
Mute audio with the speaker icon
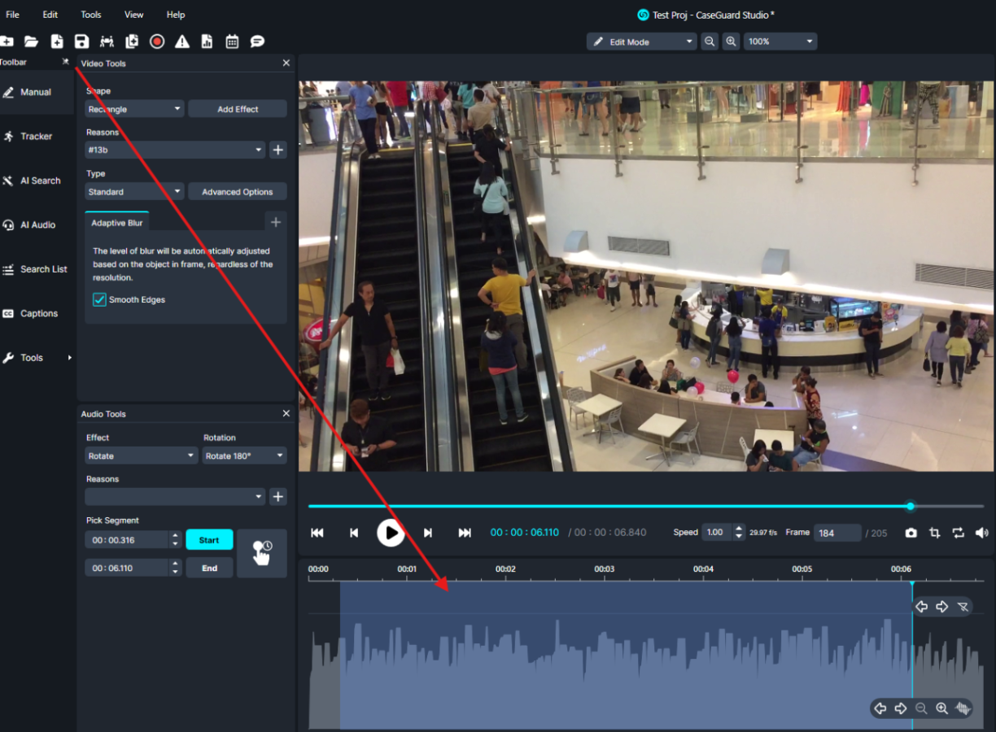[x=981, y=533]
